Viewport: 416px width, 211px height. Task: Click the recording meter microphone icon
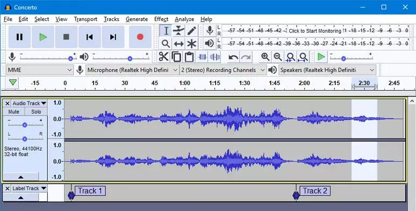[210, 31]
